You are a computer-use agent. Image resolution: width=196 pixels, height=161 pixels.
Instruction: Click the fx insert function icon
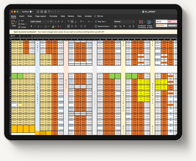pyautogui.click(x=32, y=36)
